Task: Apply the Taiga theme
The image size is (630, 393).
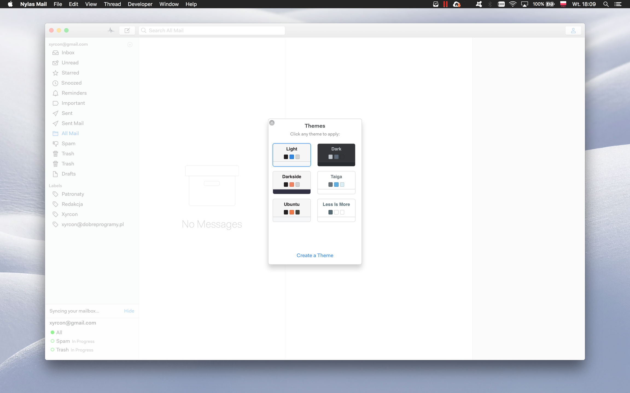Action: 336,182
